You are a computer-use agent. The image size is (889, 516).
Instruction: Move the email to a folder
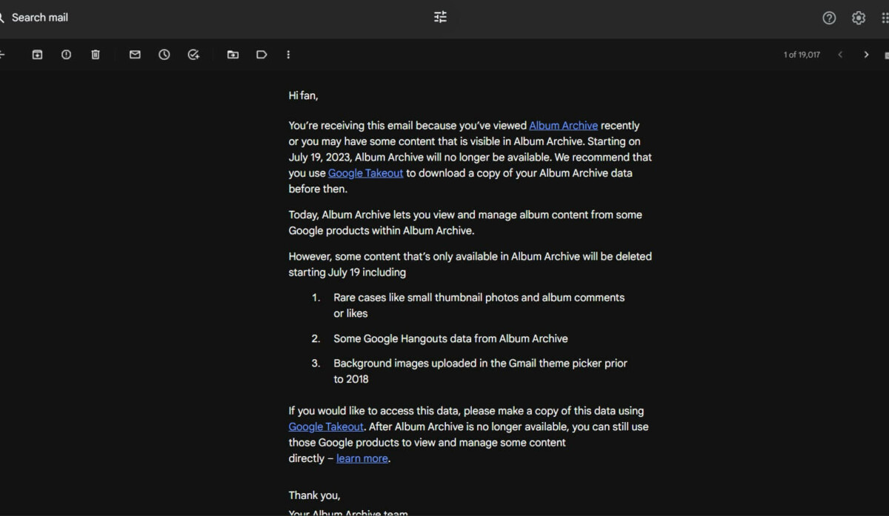click(x=233, y=55)
